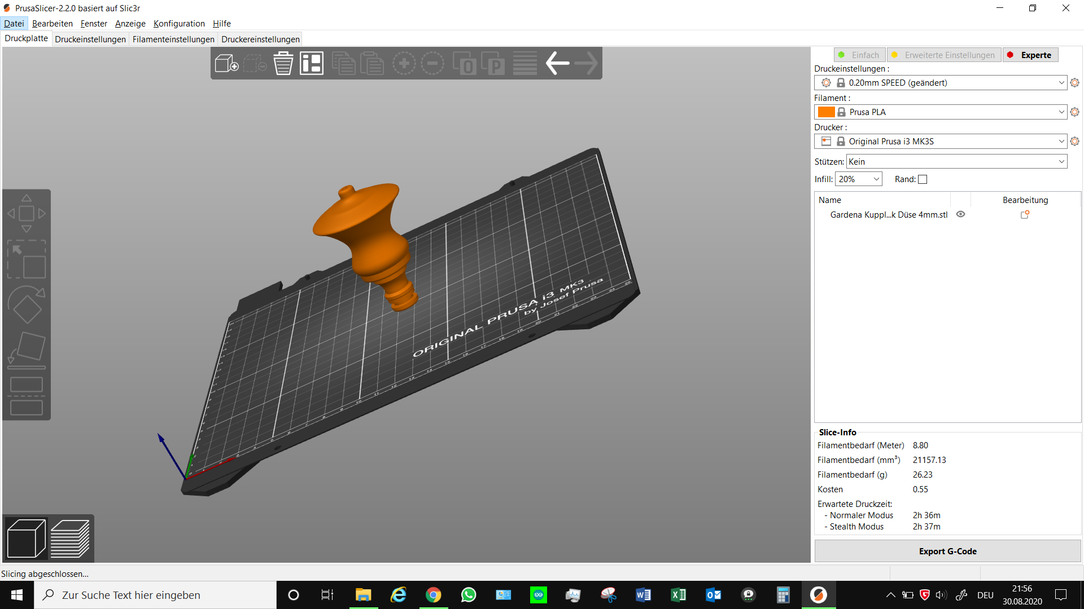Click the Delete object toolbar icon
This screenshot has width=1084, height=609.
tap(255, 63)
